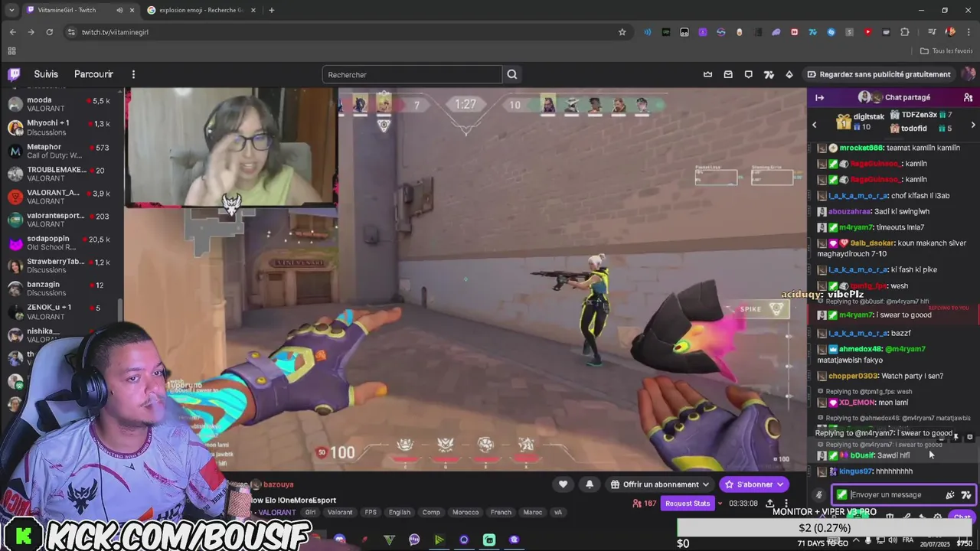Viewport: 980px width, 551px height.
Task: Open the Suivis tab
Action: click(46, 74)
